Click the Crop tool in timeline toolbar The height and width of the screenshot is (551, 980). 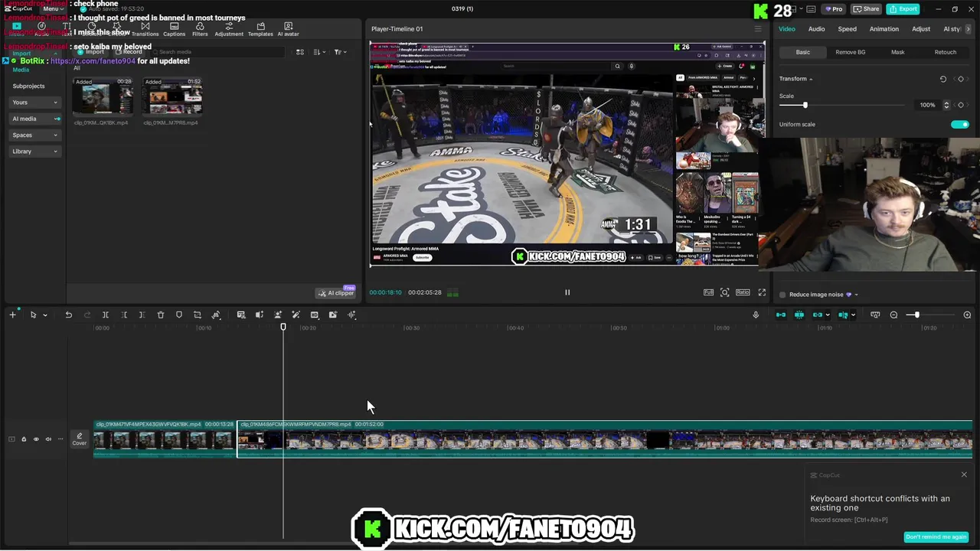[x=198, y=315]
